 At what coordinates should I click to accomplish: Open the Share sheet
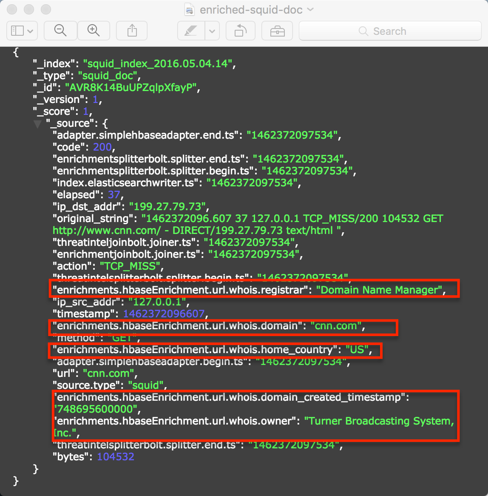[131, 31]
